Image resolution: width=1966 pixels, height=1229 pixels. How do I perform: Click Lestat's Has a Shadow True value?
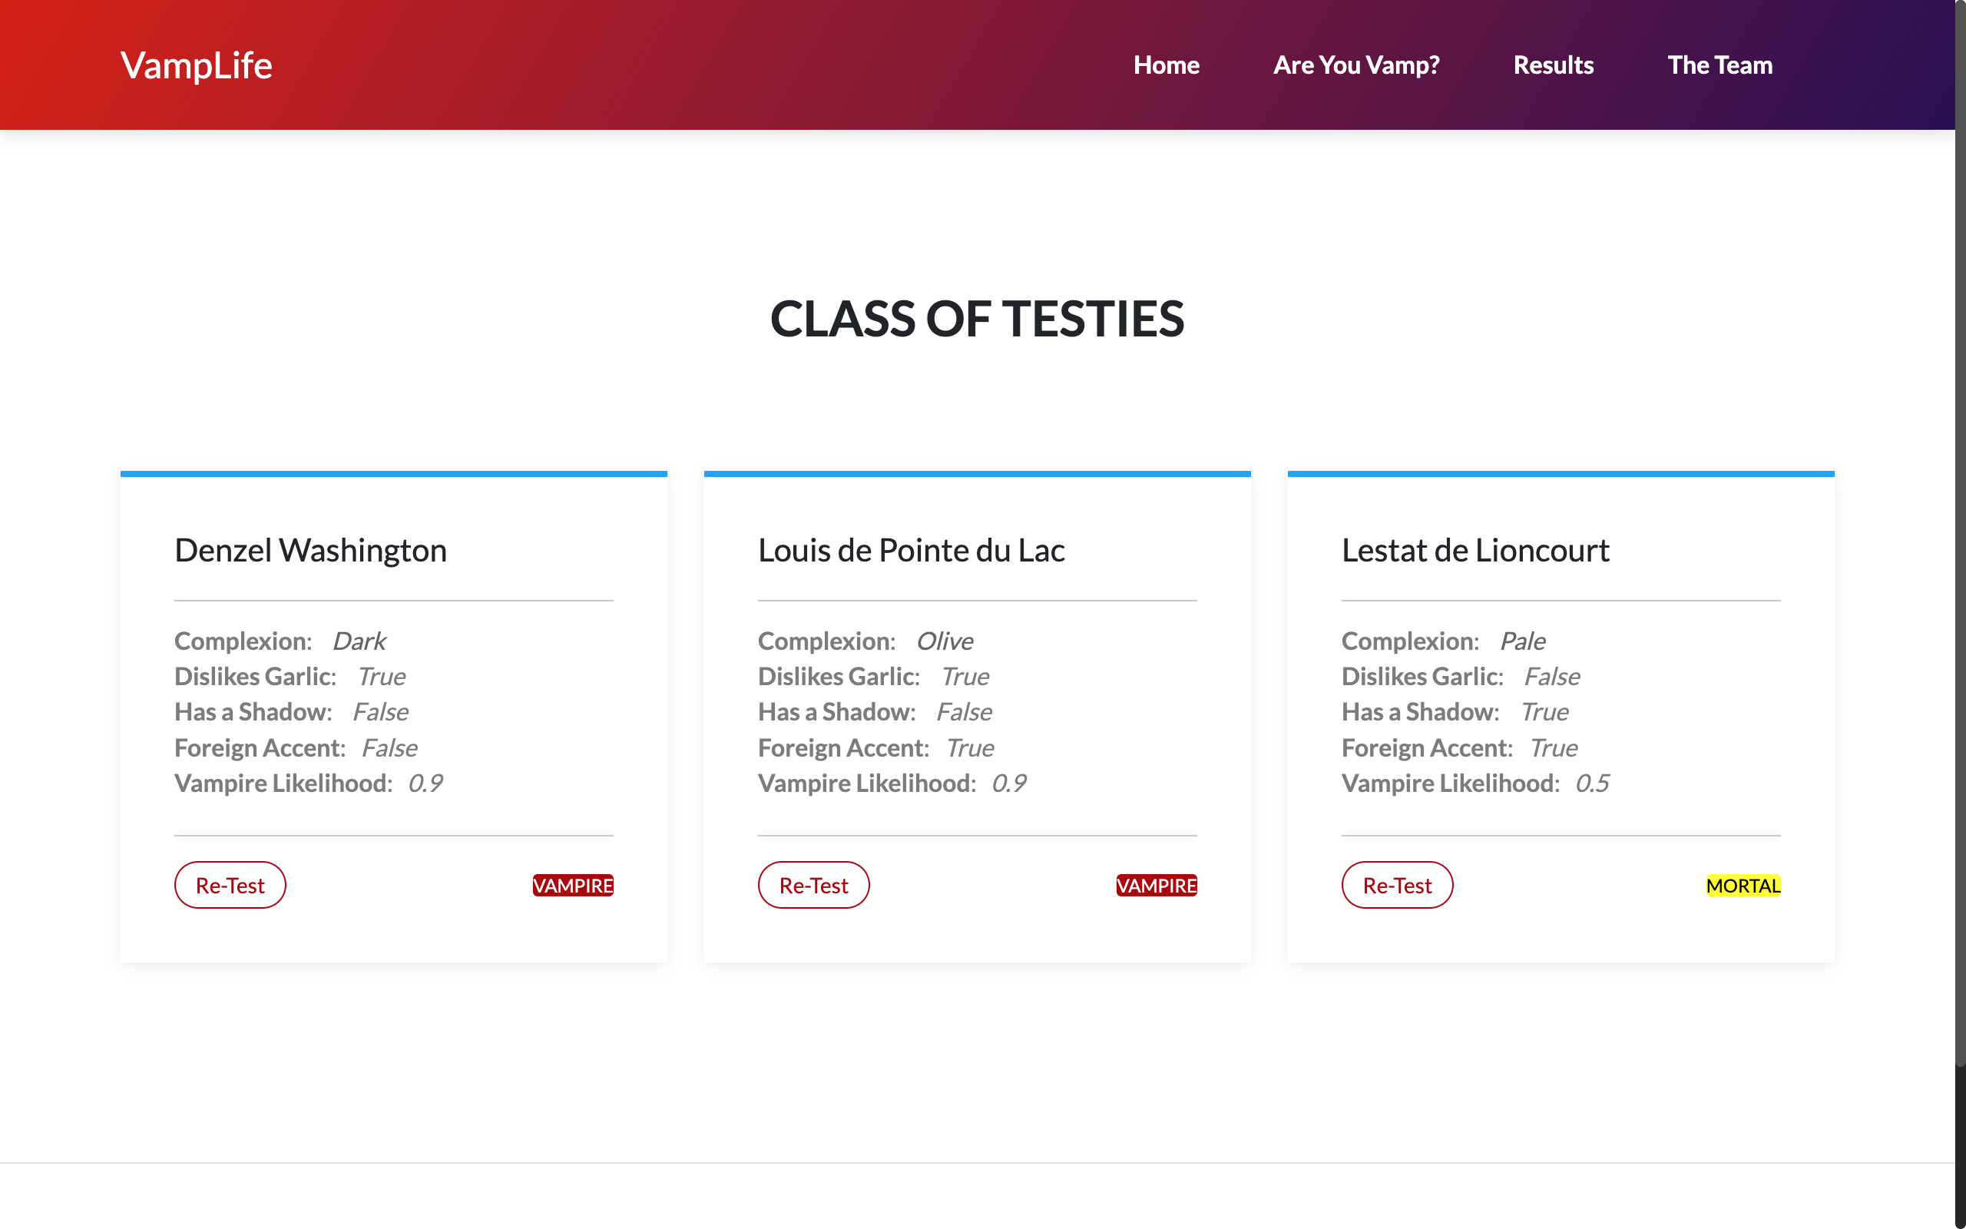coord(1544,711)
